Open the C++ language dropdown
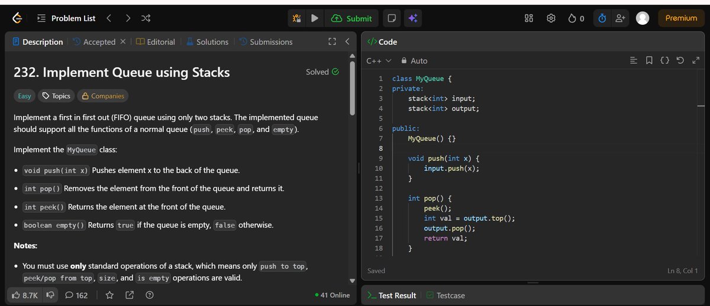 point(379,61)
